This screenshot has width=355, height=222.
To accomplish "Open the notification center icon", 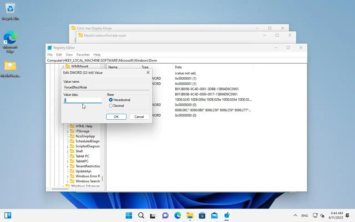I will (348, 215).
